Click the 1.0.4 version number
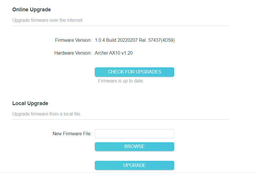The height and width of the screenshot is (173, 256). point(100,40)
